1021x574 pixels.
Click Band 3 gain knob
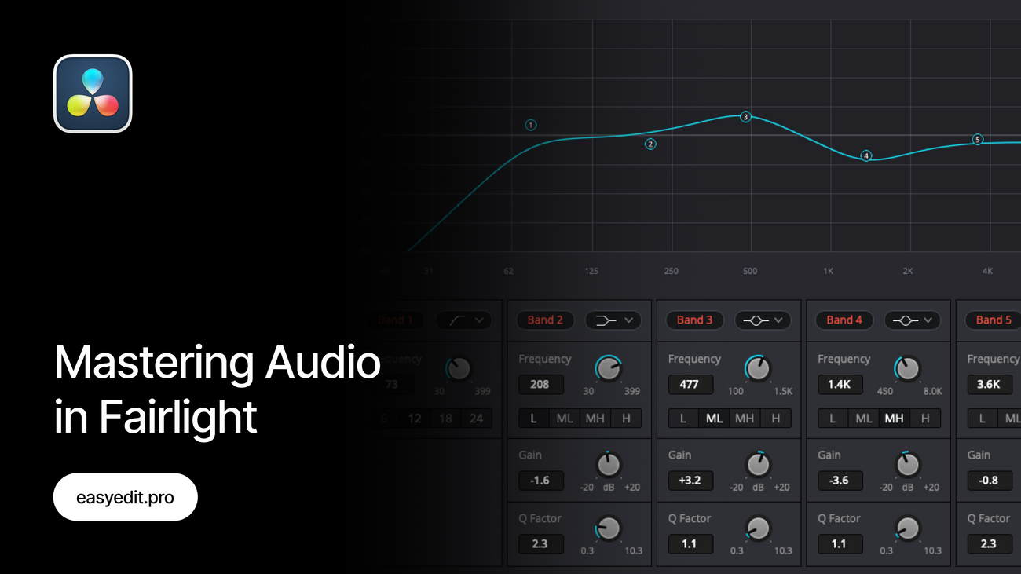(758, 465)
